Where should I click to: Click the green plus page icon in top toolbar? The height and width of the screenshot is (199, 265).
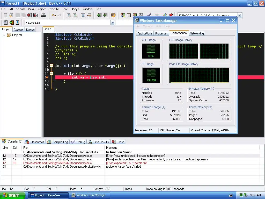pyautogui.click(x=99, y=15)
